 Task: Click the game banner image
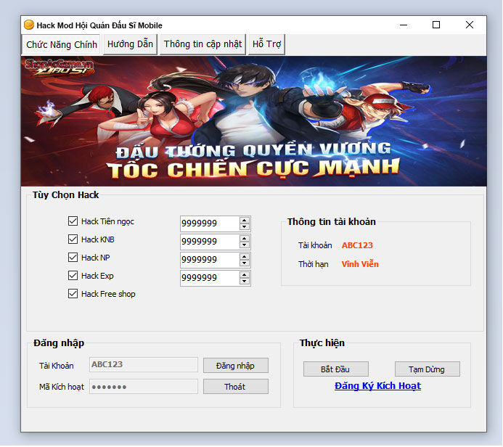click(x=254, y=121)
